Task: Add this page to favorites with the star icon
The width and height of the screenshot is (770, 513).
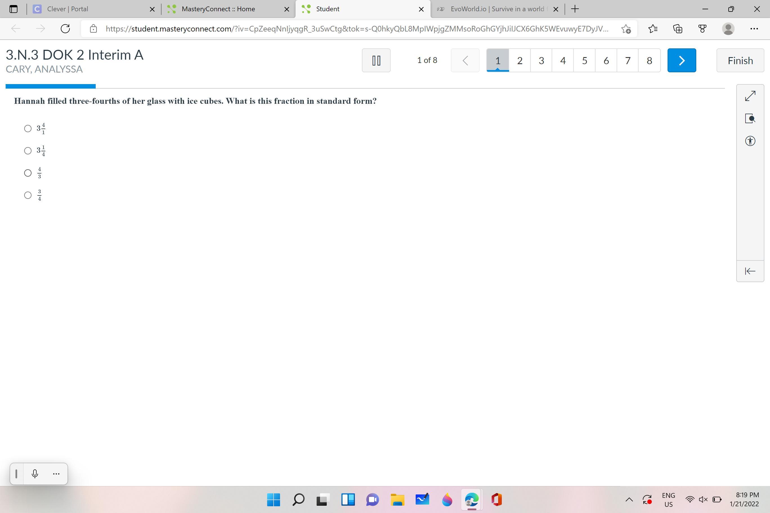Action: click(x=626, y=29)
